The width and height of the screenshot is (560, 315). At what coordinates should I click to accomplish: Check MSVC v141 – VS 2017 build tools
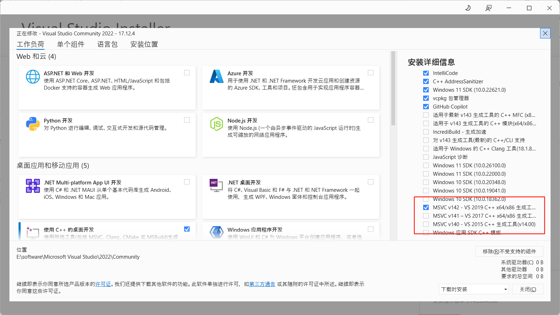pos(426,216)
